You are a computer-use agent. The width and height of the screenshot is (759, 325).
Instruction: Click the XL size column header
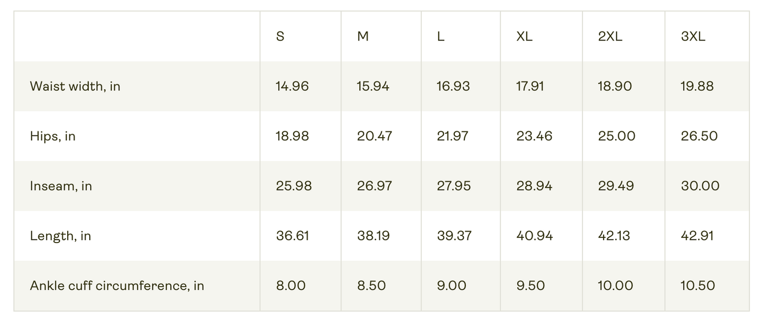tap(524, 36)
